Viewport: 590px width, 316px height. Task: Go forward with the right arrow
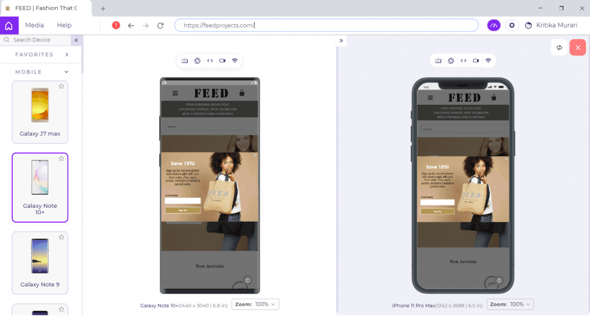tap(146, 25)
